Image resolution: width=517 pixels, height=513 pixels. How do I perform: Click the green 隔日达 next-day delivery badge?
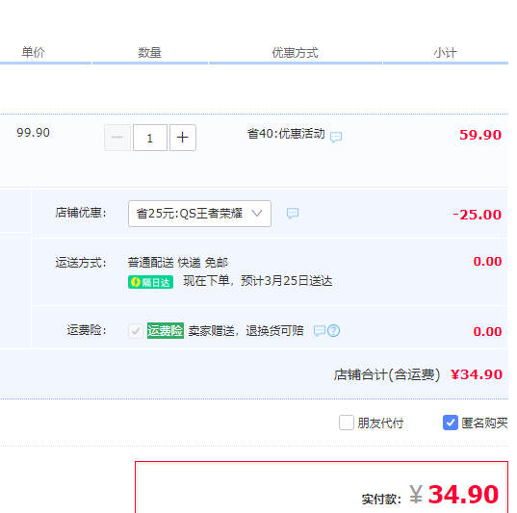pyautogui.click(x=151, y=282)
